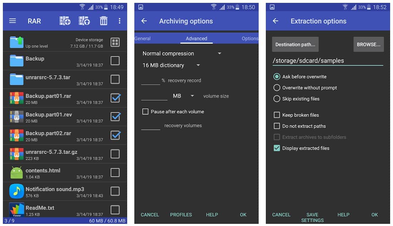Click the BROWSE button
The width and height of the screenshot is (393, 226).
click(368, 44)
